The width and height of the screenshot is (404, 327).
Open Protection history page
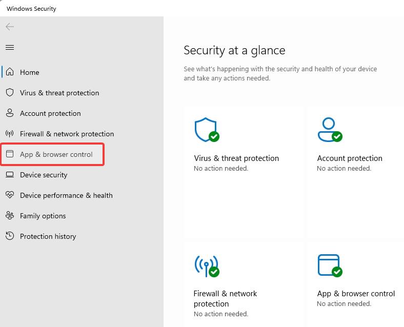tap(48, 236)
